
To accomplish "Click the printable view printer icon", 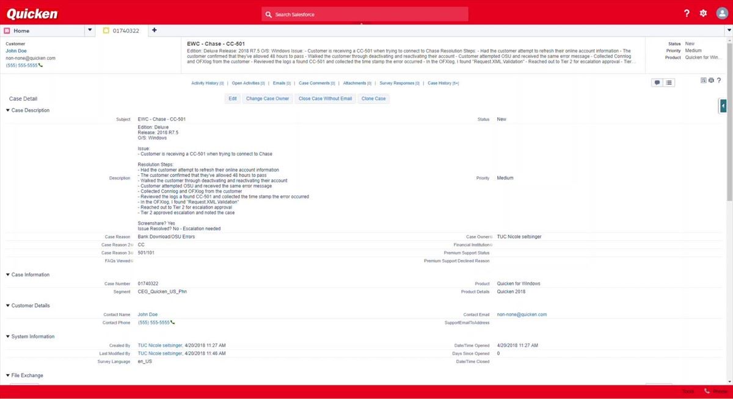I will [x=711, y=81].
